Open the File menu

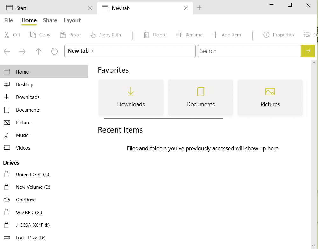[x=9, y=20]
